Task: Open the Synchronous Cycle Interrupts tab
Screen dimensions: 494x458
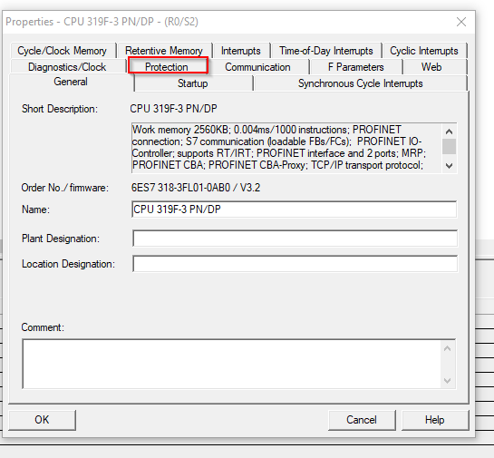Action: 361,83
